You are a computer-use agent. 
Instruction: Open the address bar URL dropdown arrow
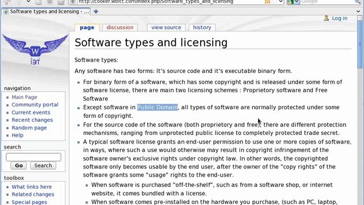pos(280,2)
